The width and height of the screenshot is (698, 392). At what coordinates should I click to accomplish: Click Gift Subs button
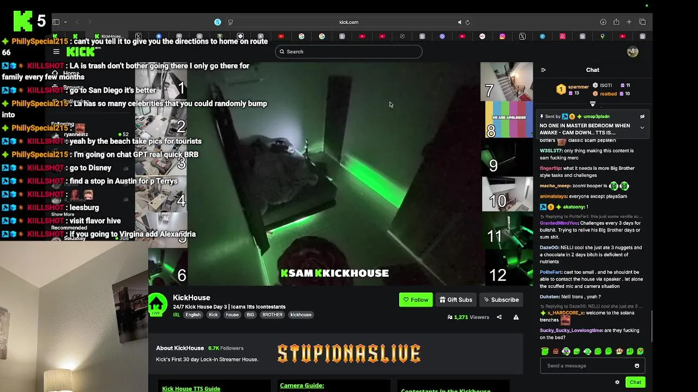pos(456,299)
